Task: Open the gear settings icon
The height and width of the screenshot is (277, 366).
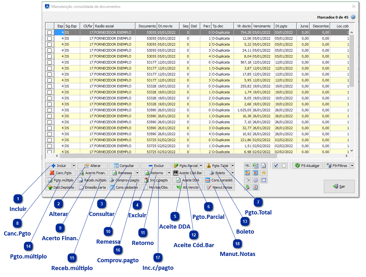Action: pos(256,180)
